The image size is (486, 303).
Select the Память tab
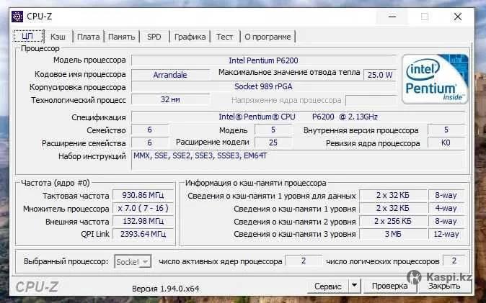[122, 37]
